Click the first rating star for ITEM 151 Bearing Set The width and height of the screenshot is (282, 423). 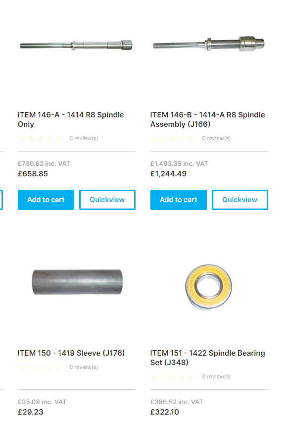(x=154, y=377)
